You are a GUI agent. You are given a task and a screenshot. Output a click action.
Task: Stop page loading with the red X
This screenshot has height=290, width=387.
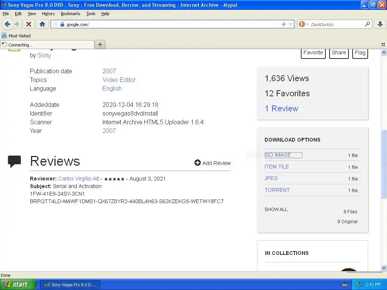click(29, 24)
